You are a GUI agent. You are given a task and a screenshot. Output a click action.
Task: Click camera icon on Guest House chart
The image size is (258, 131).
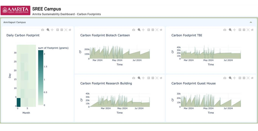point(225,78)
